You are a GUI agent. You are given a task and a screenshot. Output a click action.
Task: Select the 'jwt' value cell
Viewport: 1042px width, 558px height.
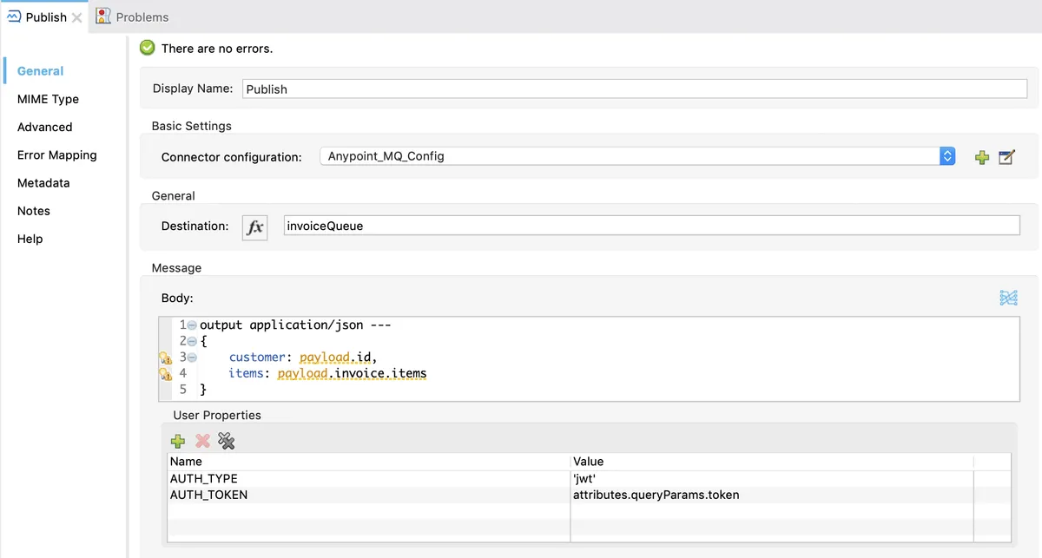(772, 478)
